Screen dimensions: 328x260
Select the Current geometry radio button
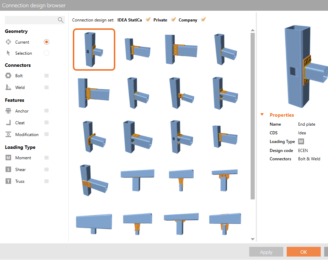coord(47,42)
